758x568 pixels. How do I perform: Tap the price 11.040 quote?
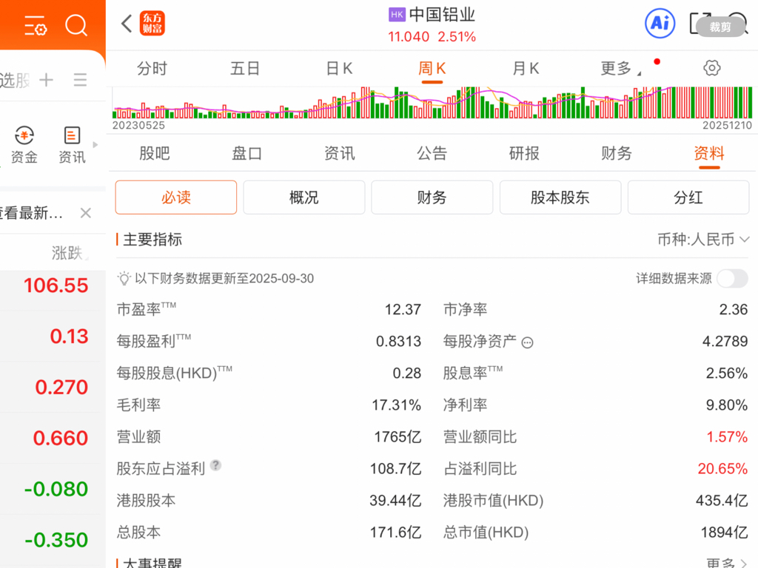pyautogui.click(x=409, y=37)
